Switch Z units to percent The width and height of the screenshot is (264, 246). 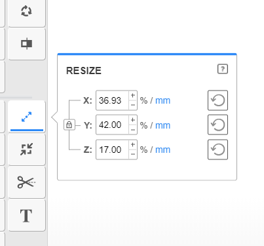[143, 150]
